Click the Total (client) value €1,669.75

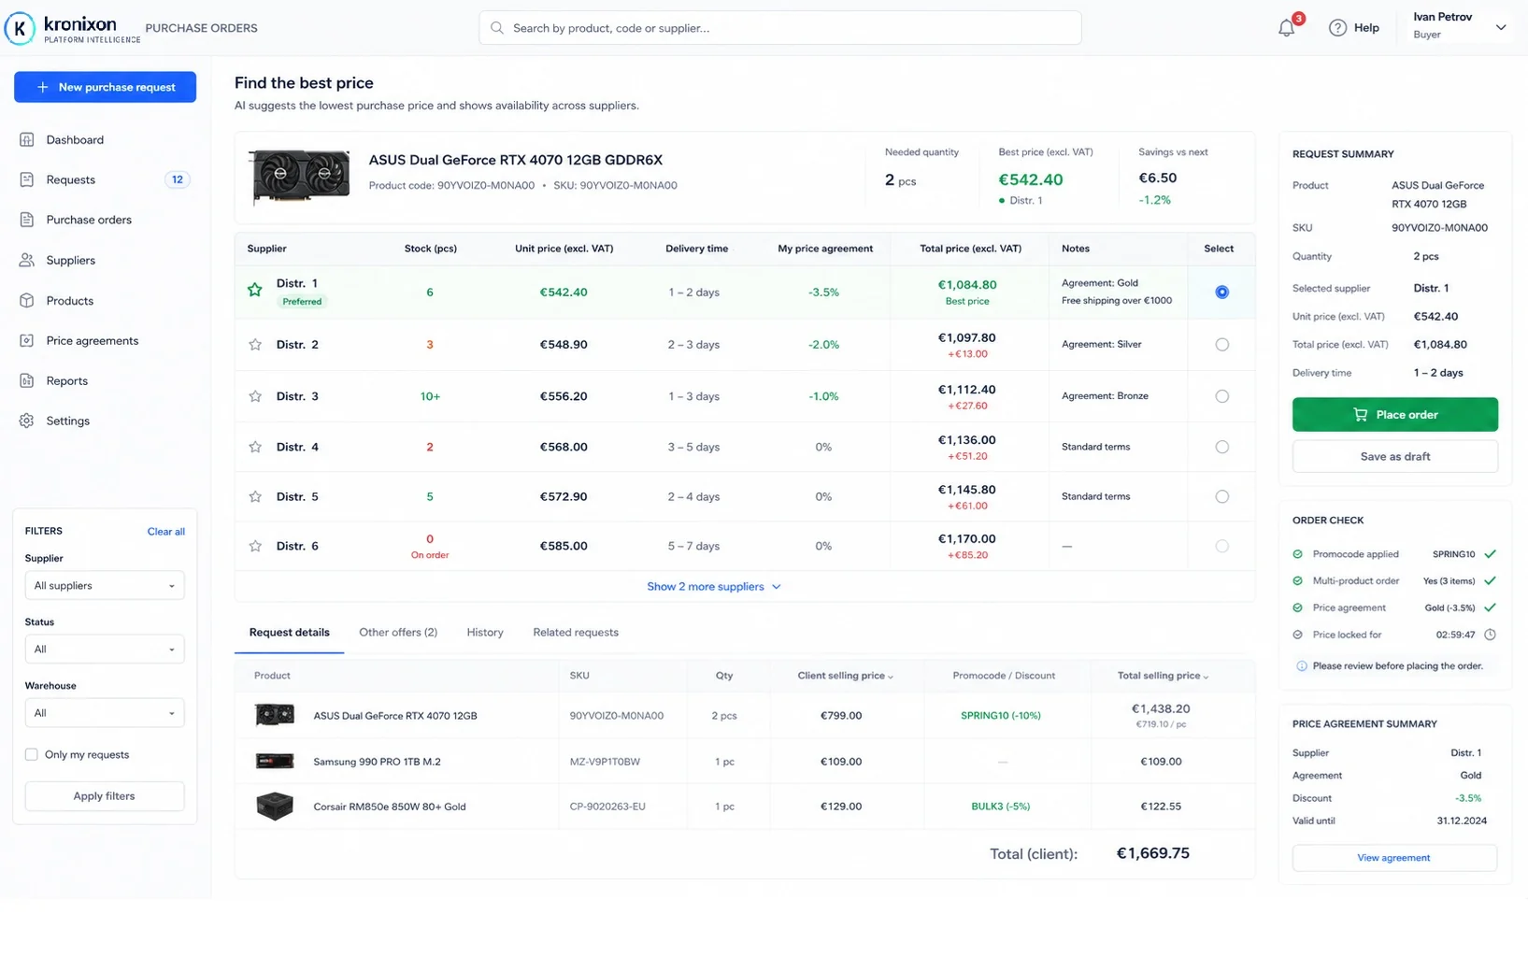click(x=1153, y=853)
